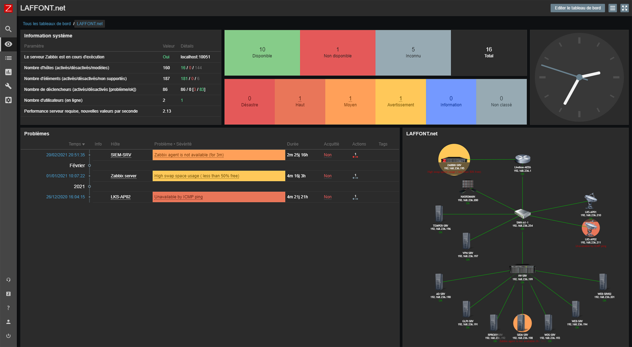This screenshot has height=347, width=632.
Task: Open Zabbix agent is not available problem
Action: coord(189,155)
